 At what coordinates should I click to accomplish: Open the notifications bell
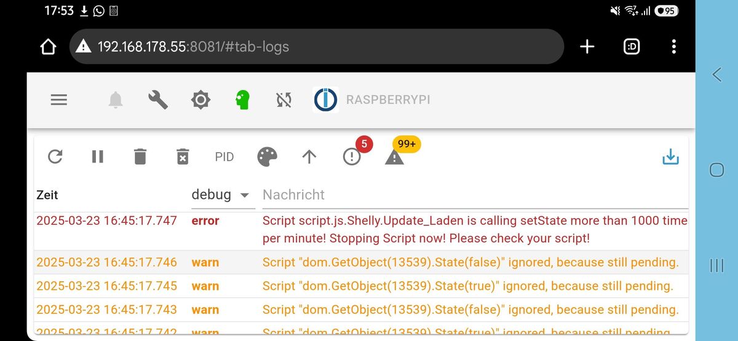115,100
